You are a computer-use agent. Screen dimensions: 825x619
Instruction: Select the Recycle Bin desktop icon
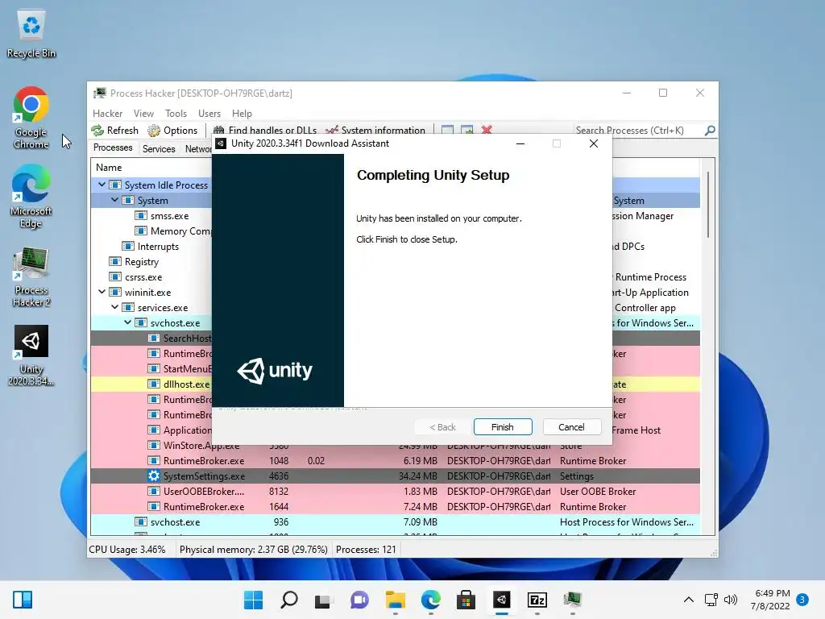point(31,34)
